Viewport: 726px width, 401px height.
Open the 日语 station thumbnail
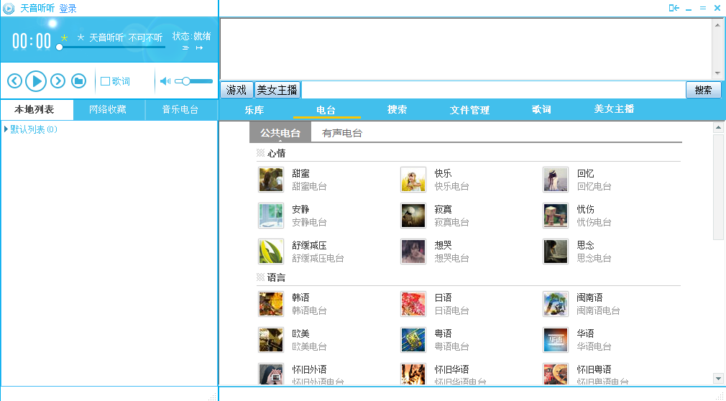coord(413,304)
